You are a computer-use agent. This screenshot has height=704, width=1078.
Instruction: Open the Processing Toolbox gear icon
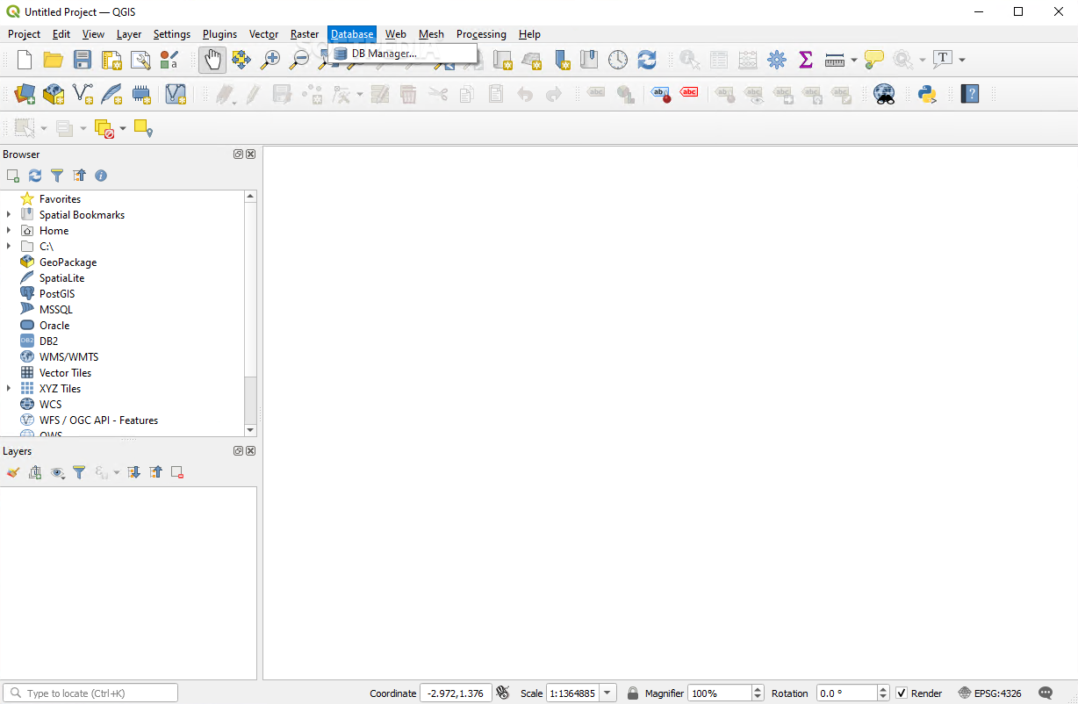776,60
